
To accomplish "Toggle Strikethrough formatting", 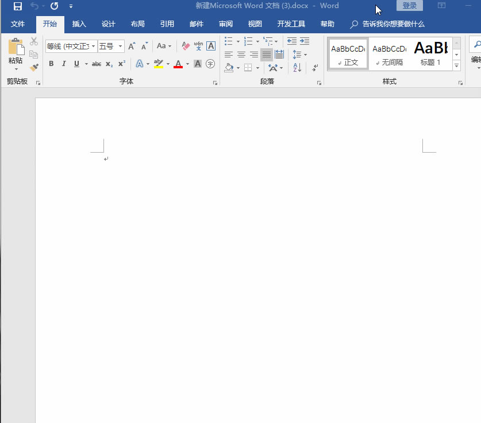I will 96,64.
